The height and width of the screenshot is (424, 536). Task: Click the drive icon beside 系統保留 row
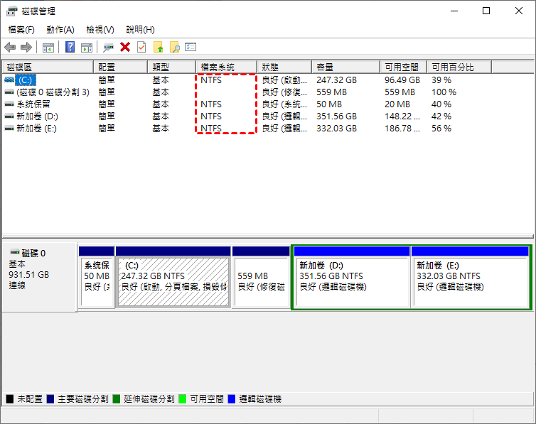pos(9,104)
